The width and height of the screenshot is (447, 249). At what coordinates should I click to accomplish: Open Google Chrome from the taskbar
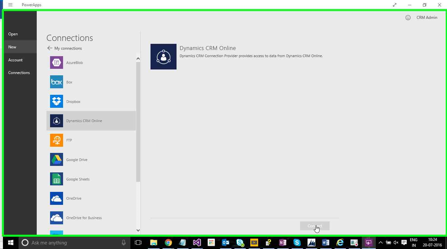pyautogui.click(x=168, y=243)
